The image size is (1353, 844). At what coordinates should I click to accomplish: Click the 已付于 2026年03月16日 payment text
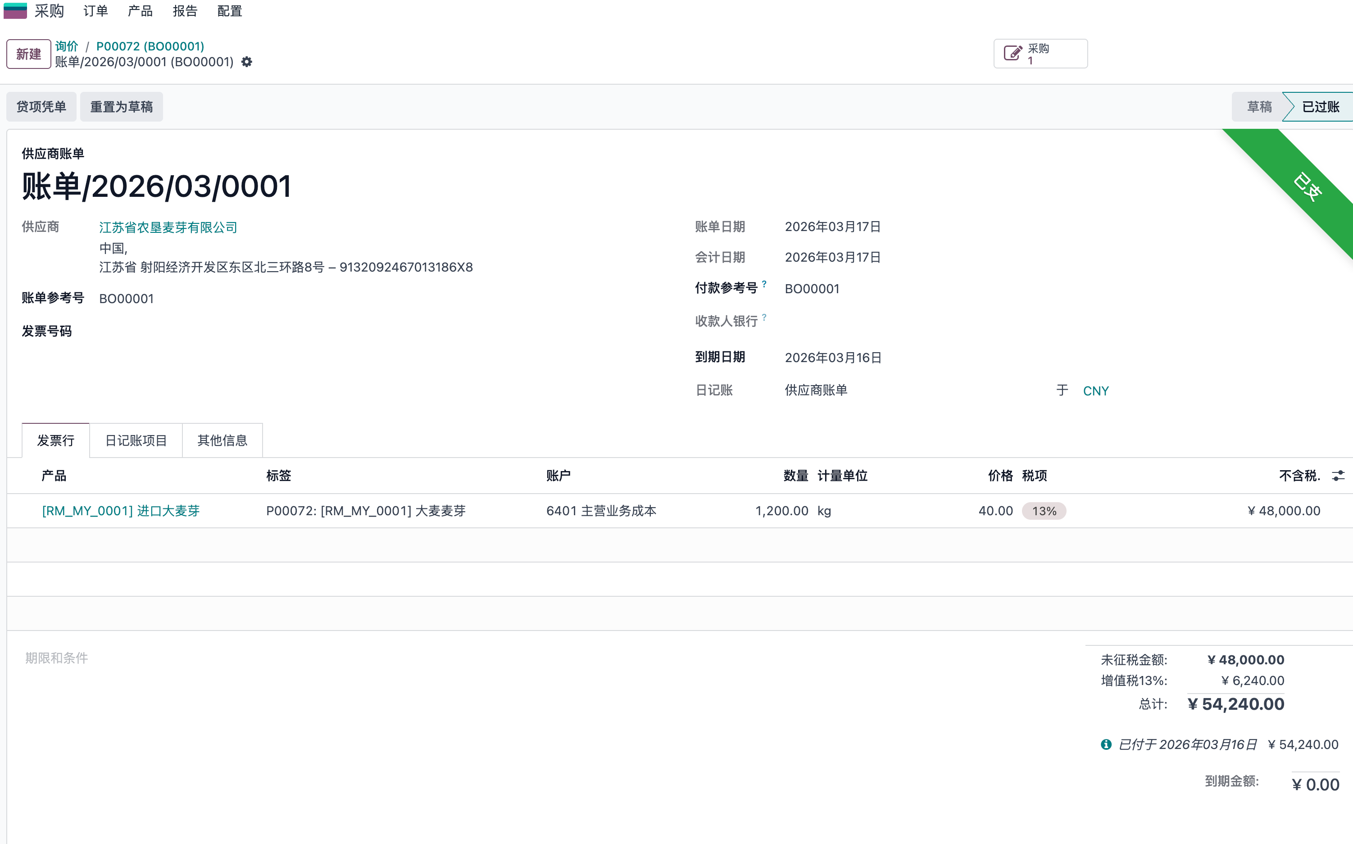click(x=1188, y=744)
